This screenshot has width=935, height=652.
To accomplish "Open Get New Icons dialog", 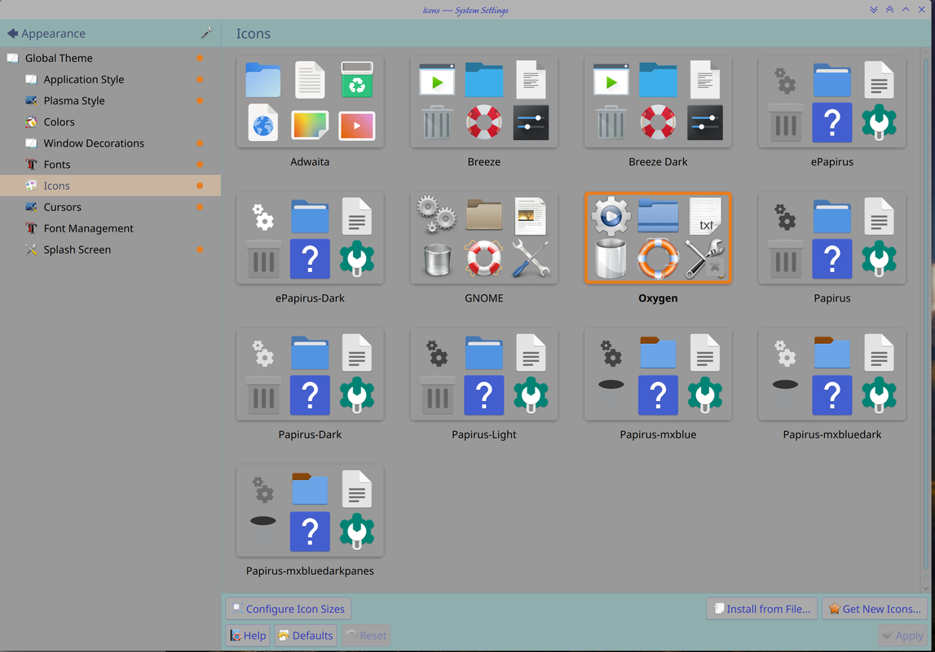I will pyautogui.click(x=875, y=609).
